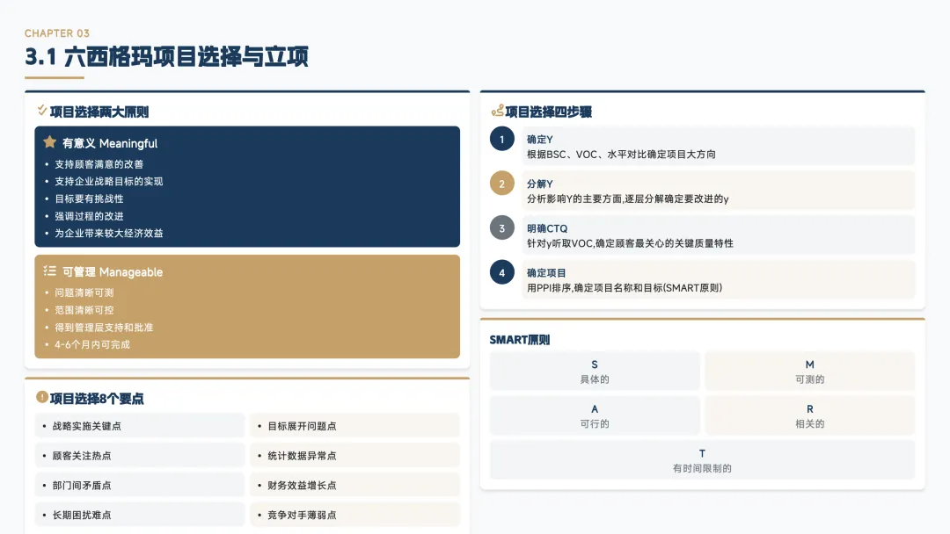The width and height of the screenshot is (950, 534).
Task: Click the S 具体的 card
Action: pyautogui.click(x=595, y=372)
